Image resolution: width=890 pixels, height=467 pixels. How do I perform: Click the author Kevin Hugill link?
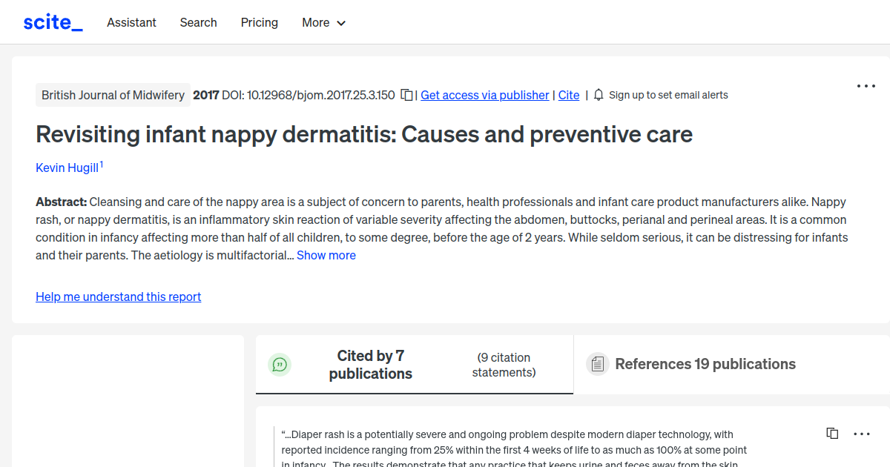[x=67, y=168]
